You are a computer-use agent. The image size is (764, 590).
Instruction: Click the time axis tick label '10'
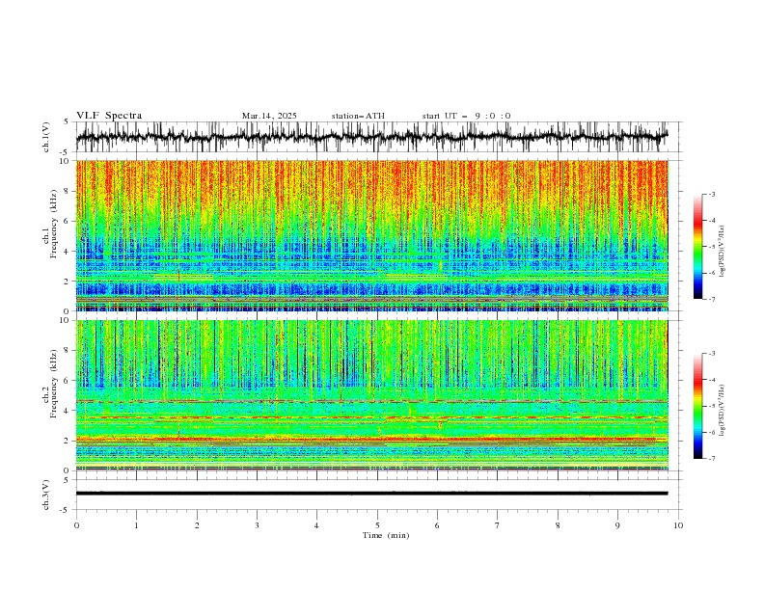click(678, 525)
